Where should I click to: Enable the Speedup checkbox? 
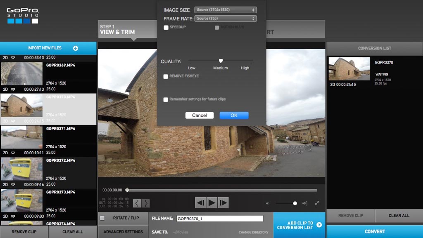tap(166, 28)
